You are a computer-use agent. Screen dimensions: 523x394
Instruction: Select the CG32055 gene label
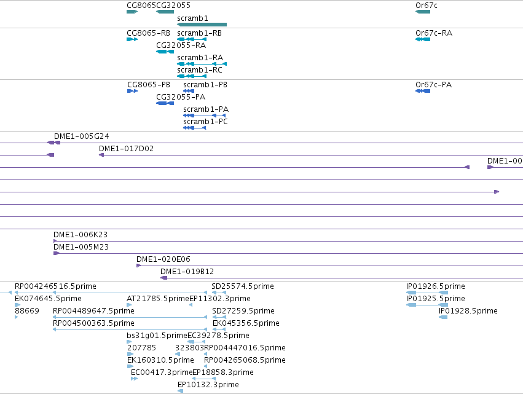[x=173, y=6]
